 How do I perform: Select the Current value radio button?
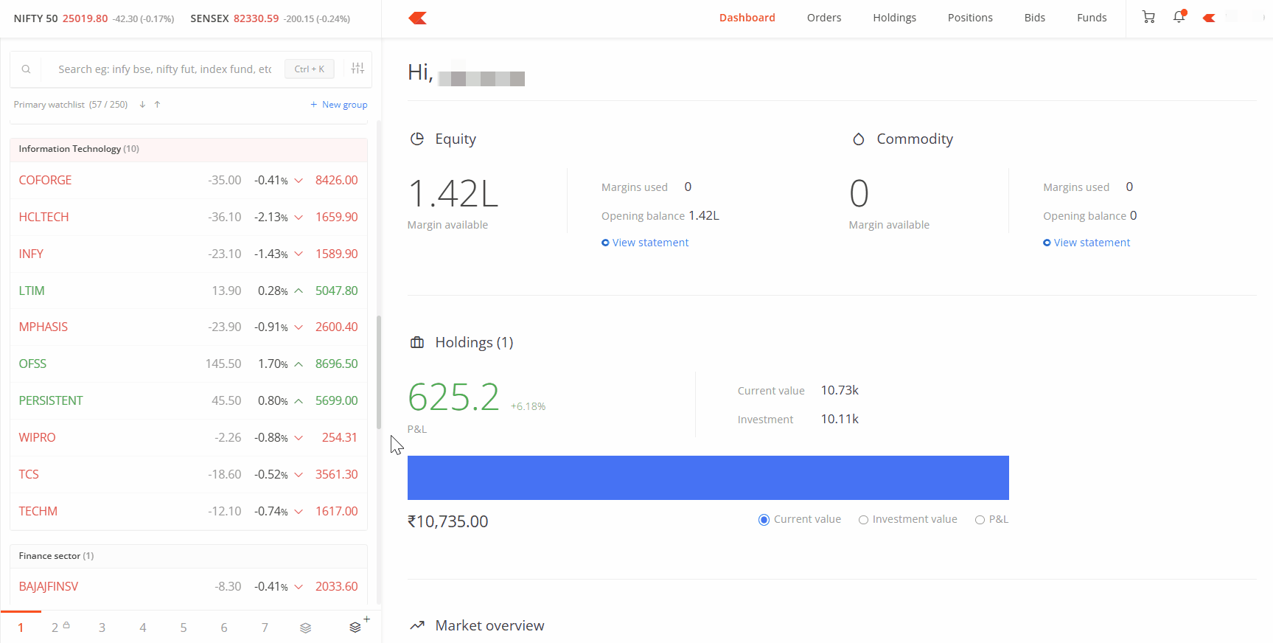764,520
